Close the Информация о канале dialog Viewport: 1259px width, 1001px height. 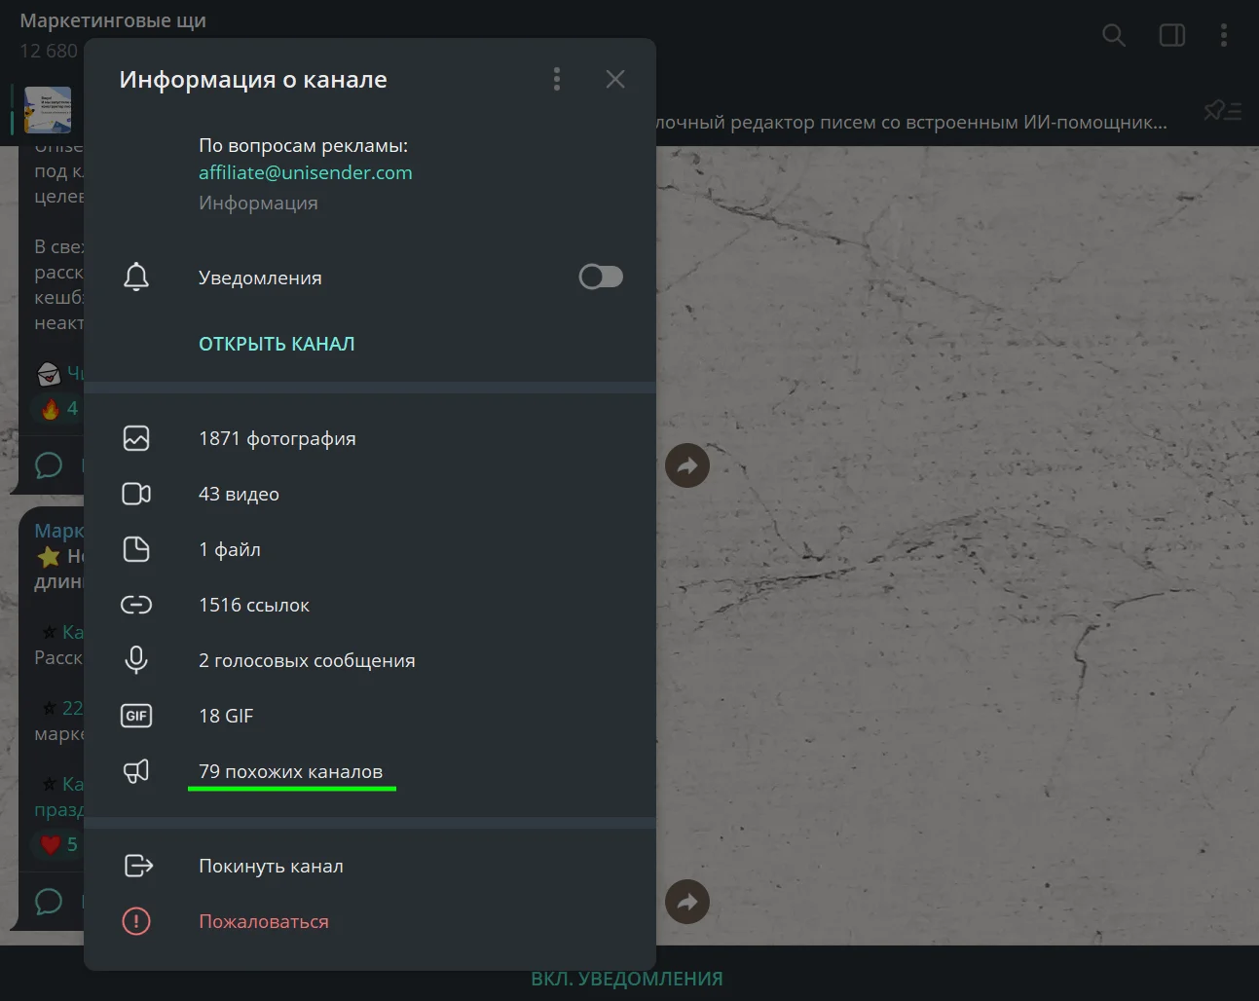pos(615,79)
